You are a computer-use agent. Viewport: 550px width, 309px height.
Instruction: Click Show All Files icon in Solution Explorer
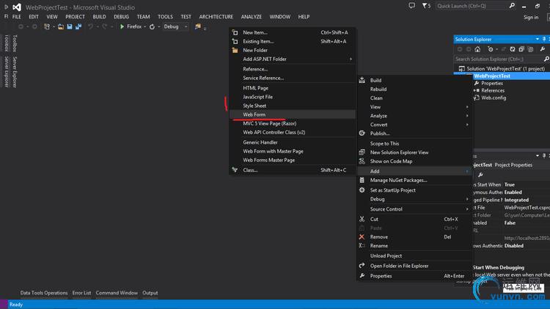click(530, 49)
